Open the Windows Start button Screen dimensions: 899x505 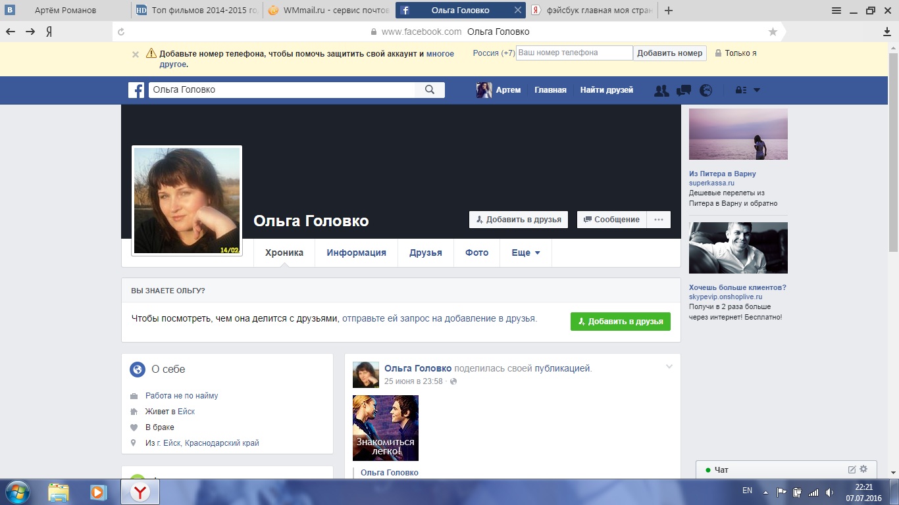click(x=17, y=492)
